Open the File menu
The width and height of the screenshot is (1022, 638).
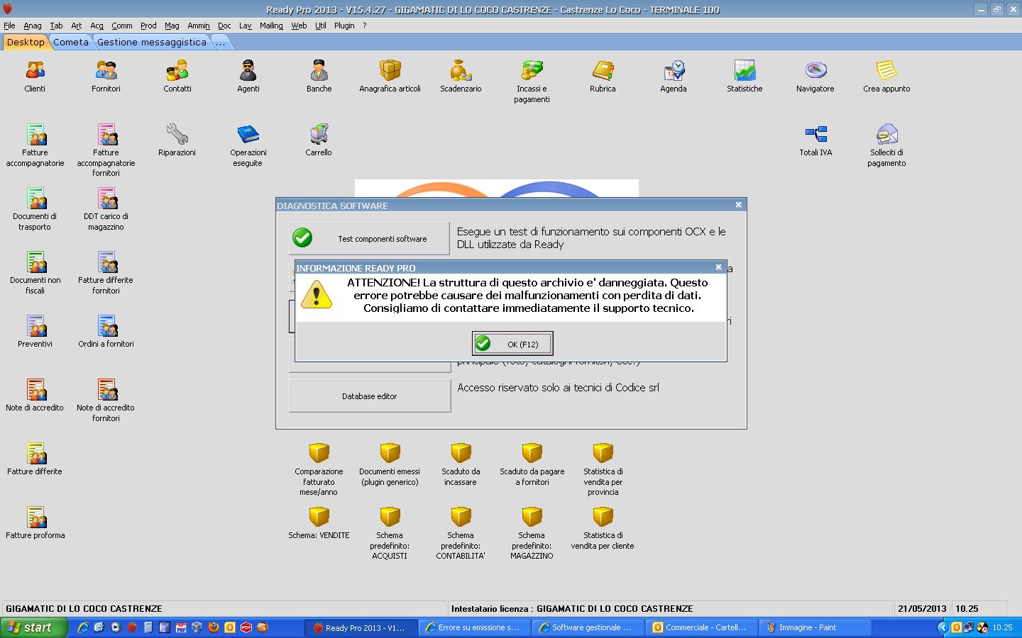point(9,26)
